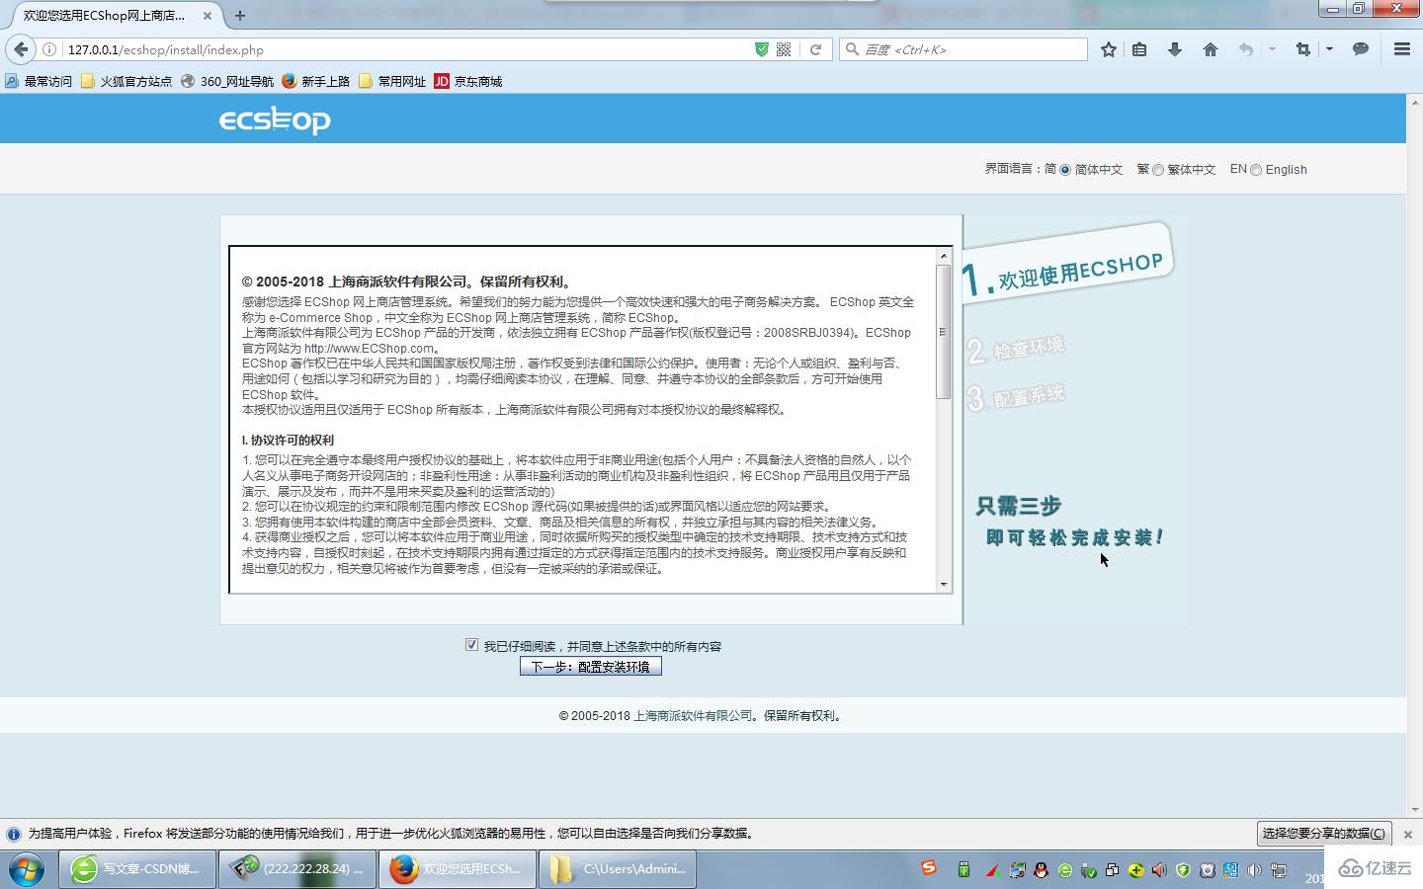Click the address bar URL field
The width and height of the screenshot is (1423, 889).
(405, 49)
